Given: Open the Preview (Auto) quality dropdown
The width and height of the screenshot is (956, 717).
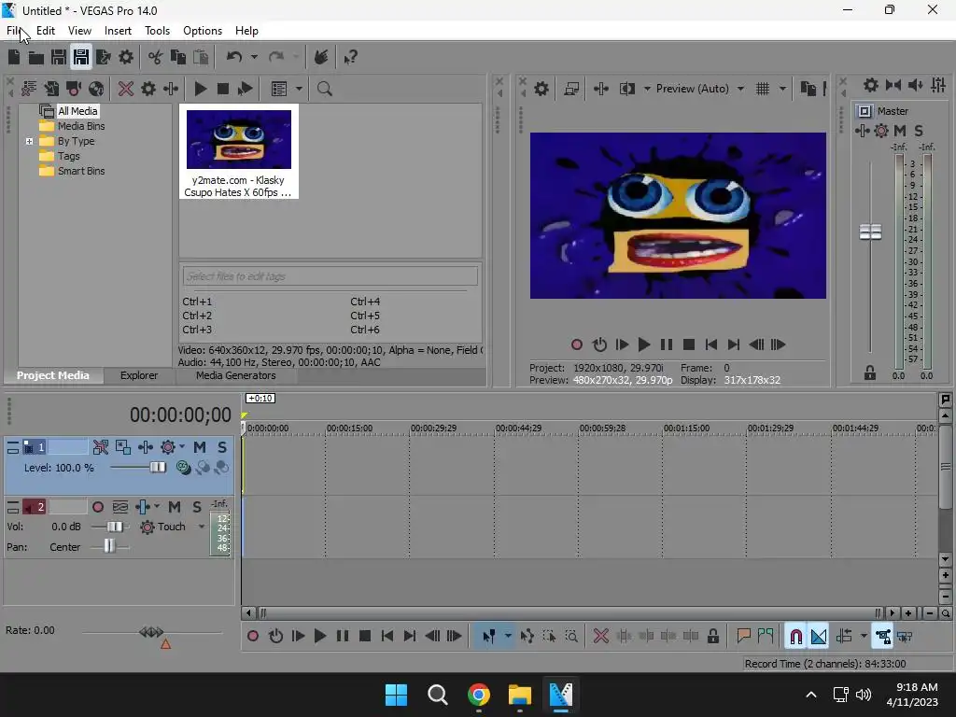Looking at the screenshot, I should pyautogui.click(x=740, y=89).
